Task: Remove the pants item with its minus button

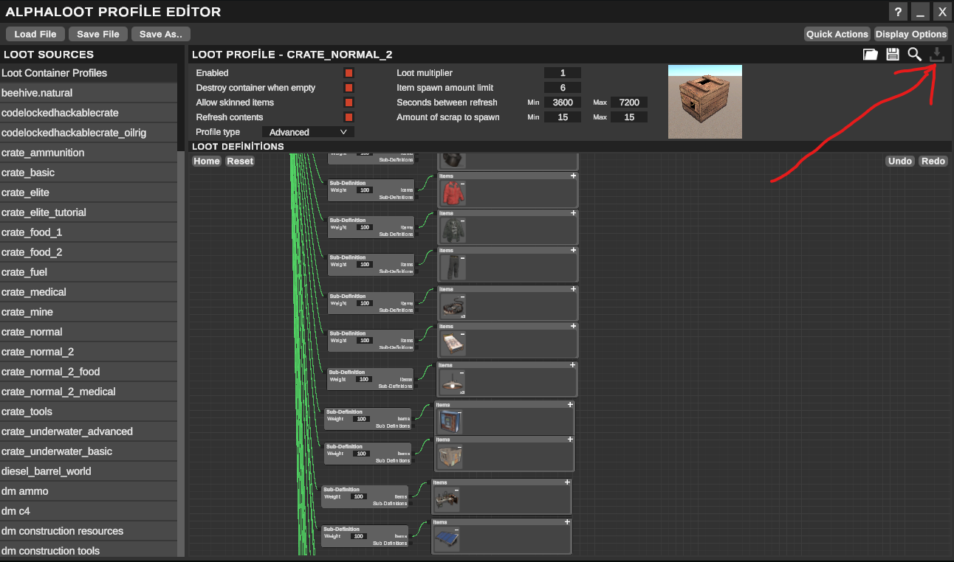Action: (x=463, y=257)
